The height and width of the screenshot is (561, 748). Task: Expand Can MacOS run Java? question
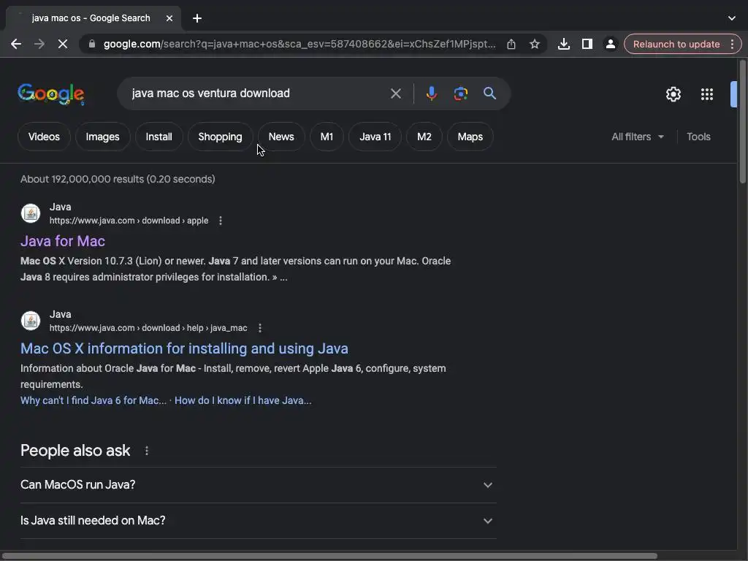point(258,485)
